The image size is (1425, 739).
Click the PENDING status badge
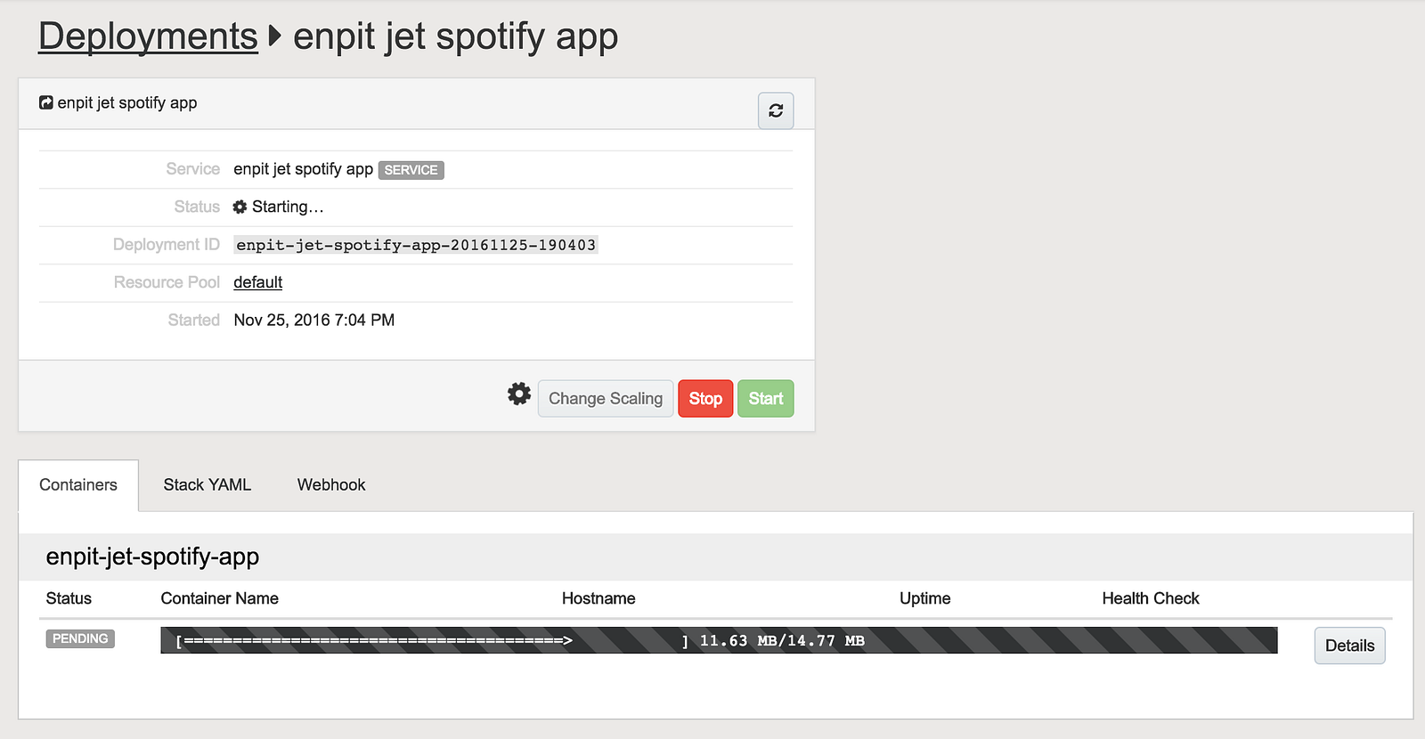[80, 638]
